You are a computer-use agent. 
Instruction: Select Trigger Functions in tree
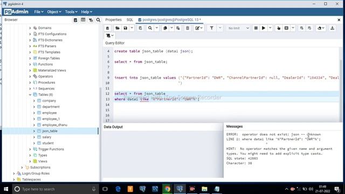[51, 149]
